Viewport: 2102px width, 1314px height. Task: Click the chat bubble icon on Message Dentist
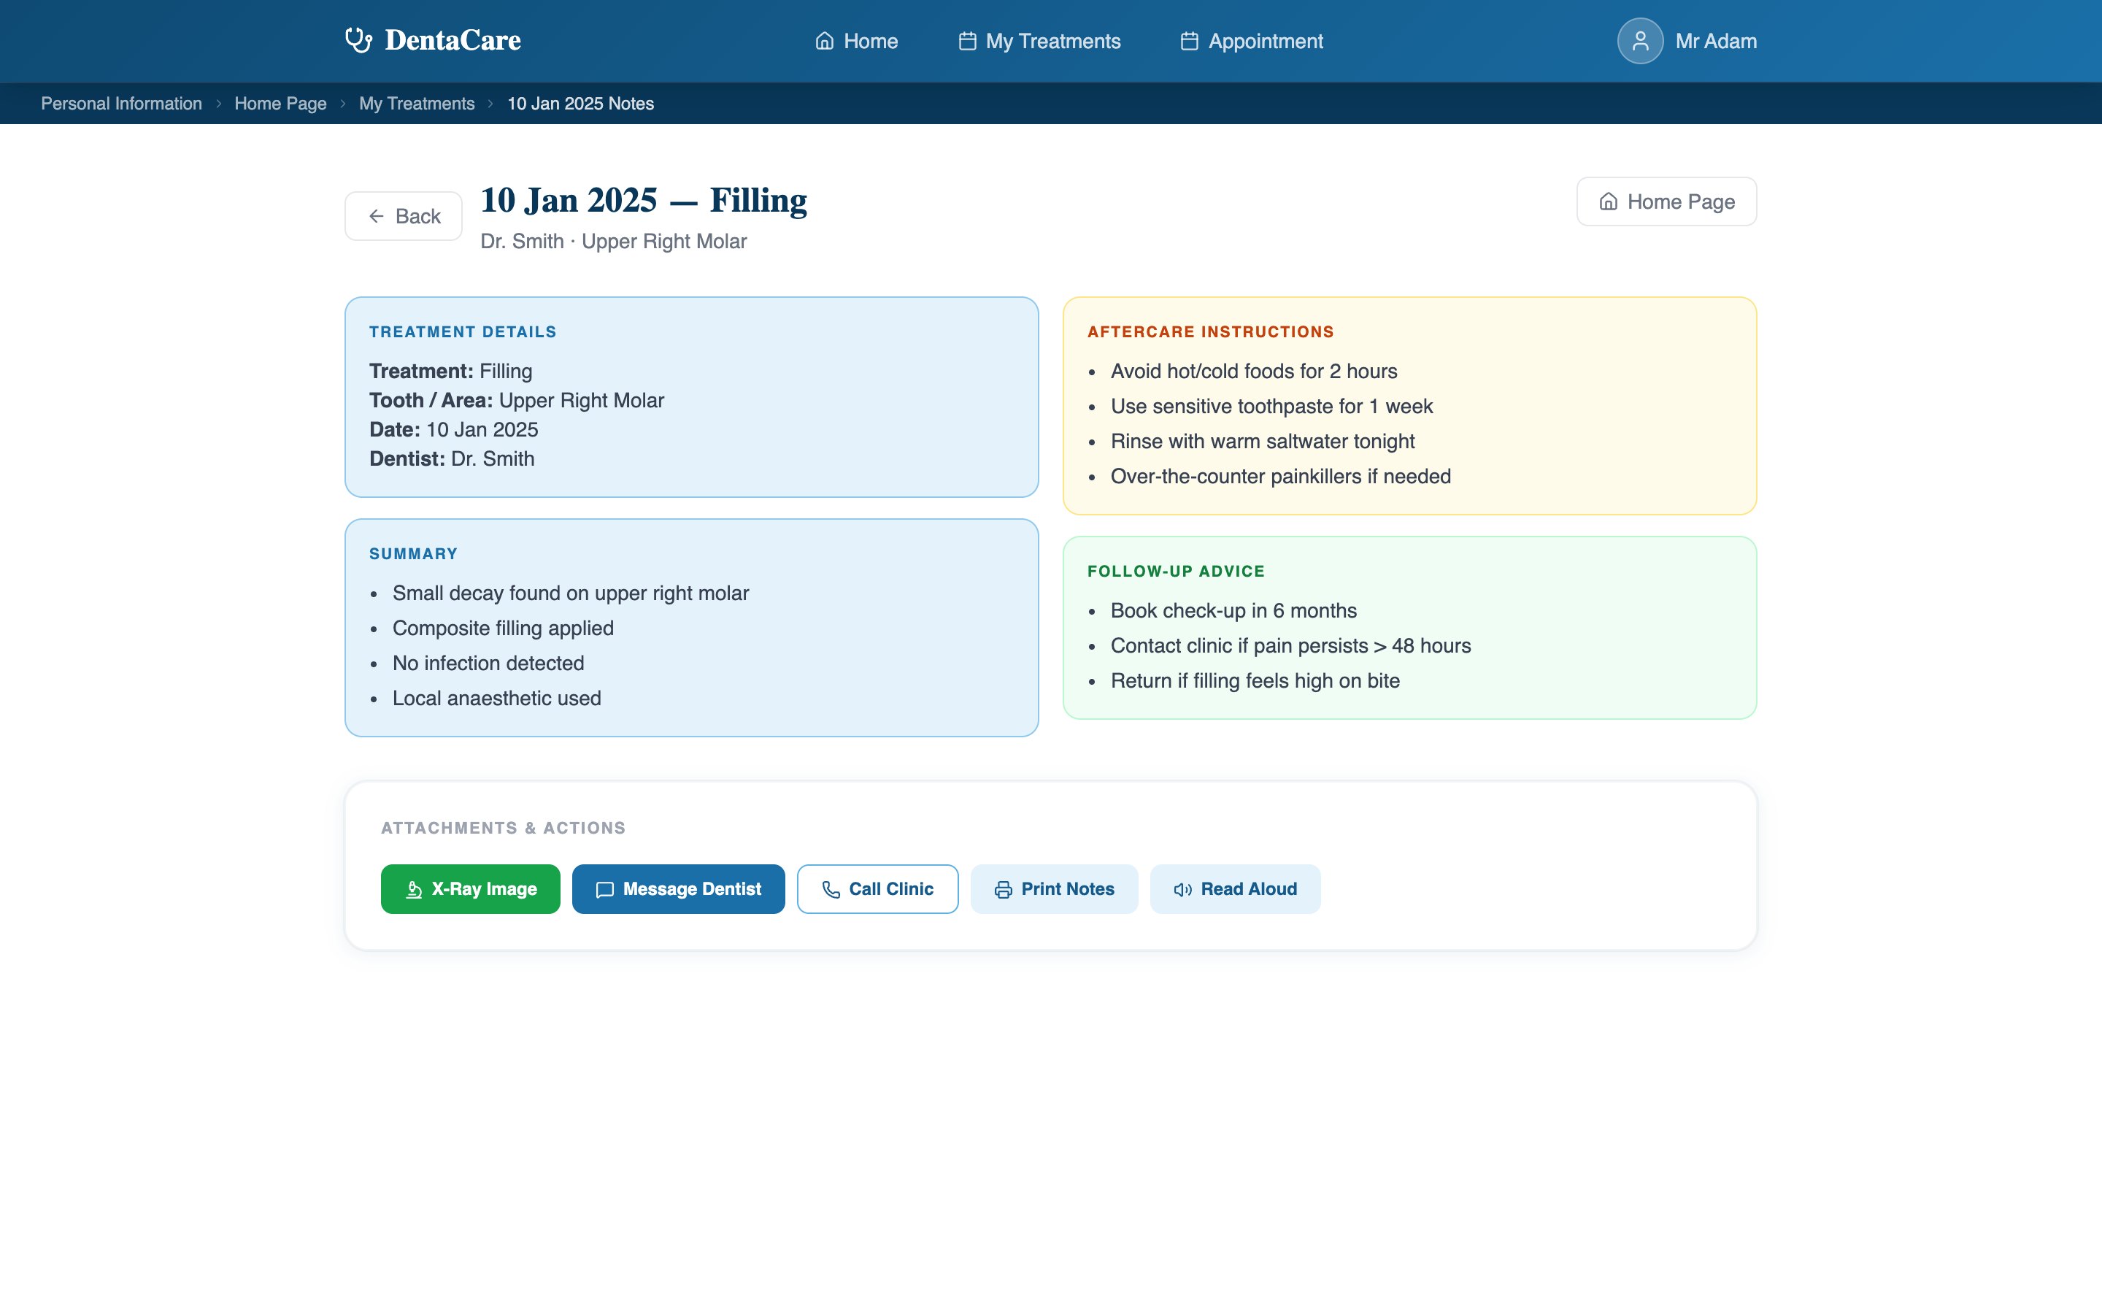[x=604, y=889]
